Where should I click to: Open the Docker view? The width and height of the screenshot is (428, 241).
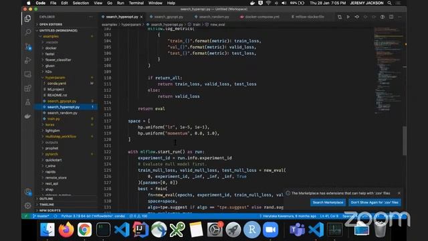pyautogui.click(x=27, y=116)
